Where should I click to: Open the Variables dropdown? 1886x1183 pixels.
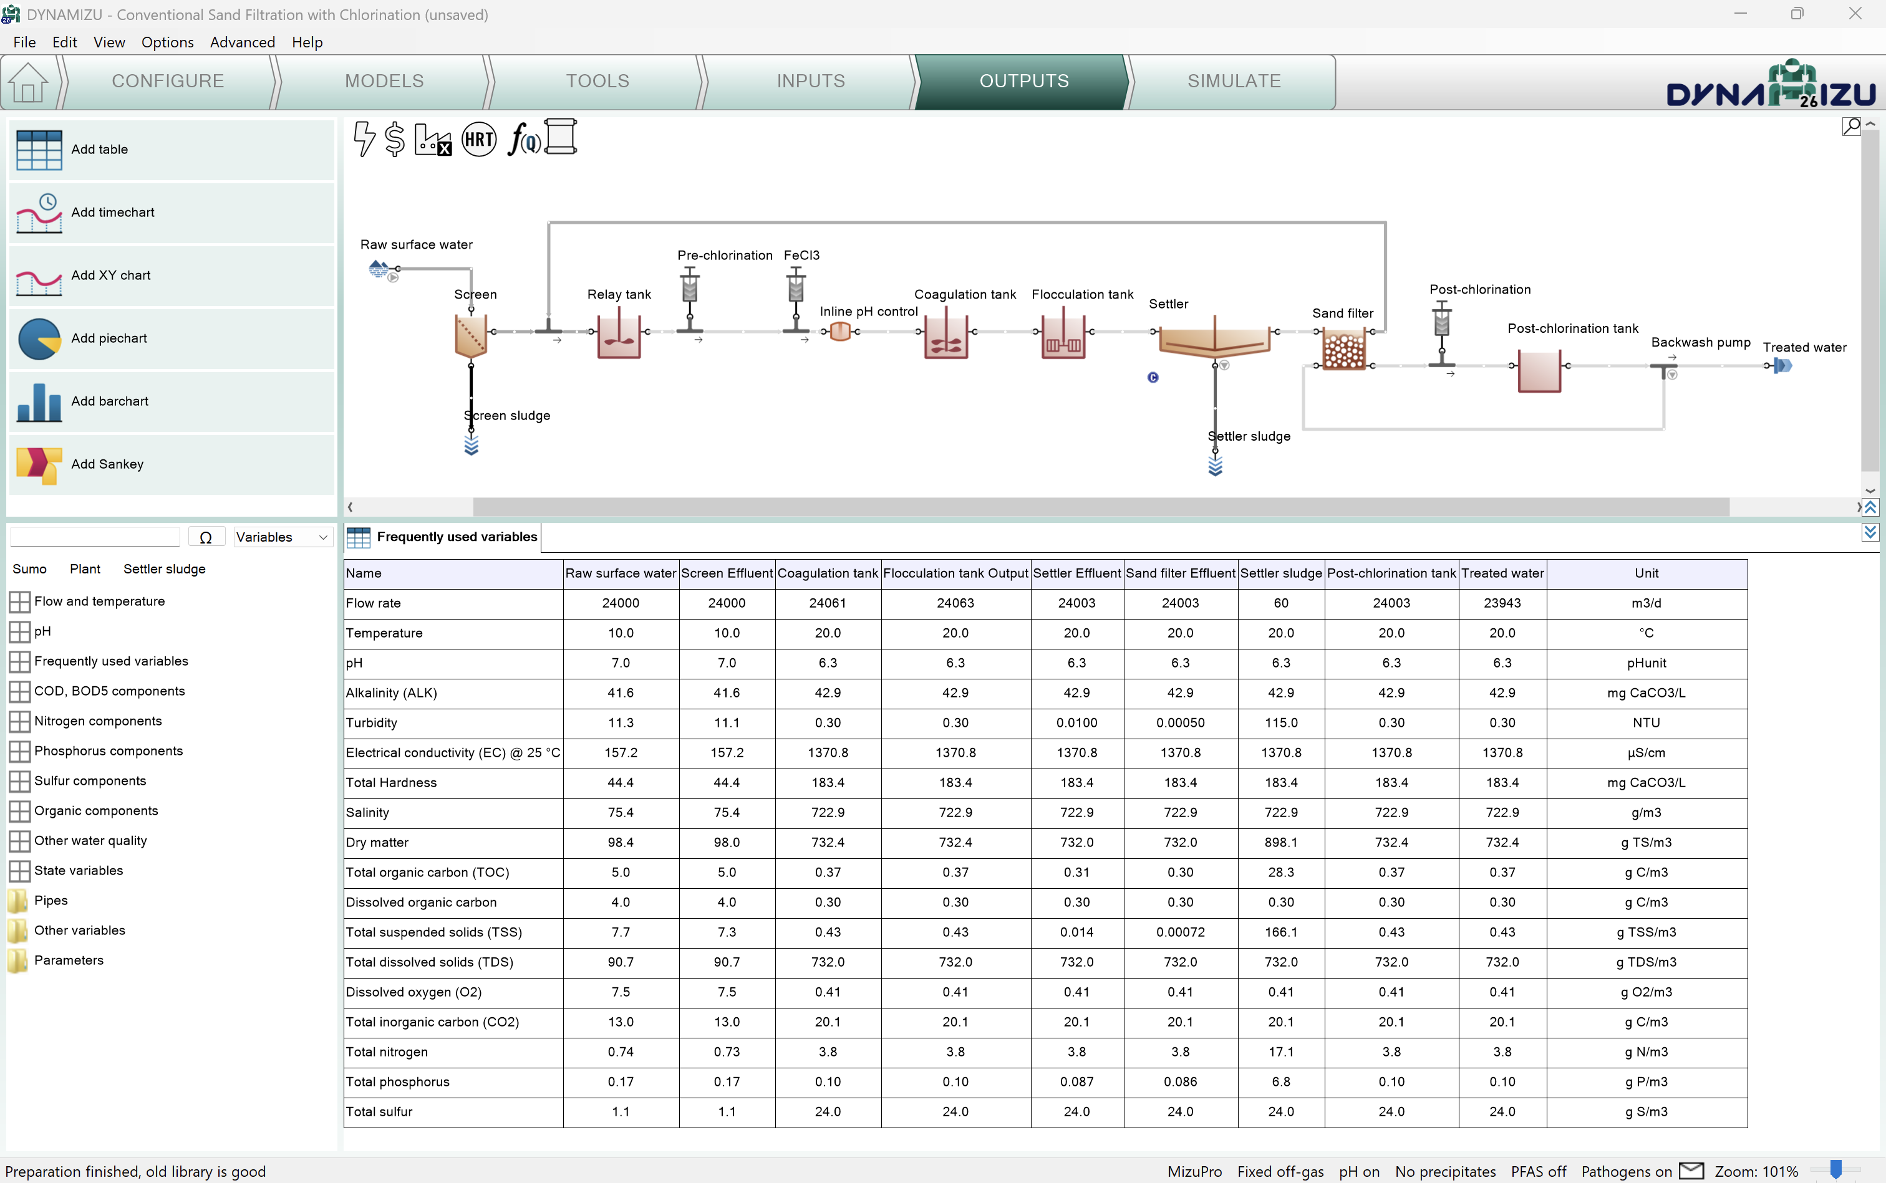coord(282,537)
